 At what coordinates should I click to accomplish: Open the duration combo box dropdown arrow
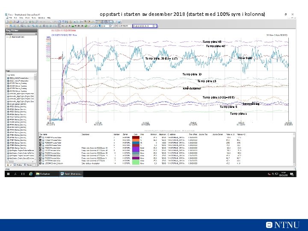click(x=131, y=26)
